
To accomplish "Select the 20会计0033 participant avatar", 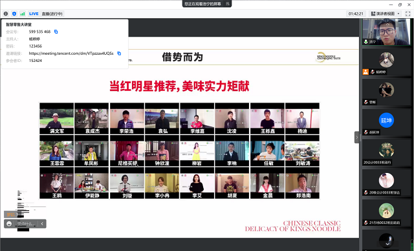I will pos(386,150).
